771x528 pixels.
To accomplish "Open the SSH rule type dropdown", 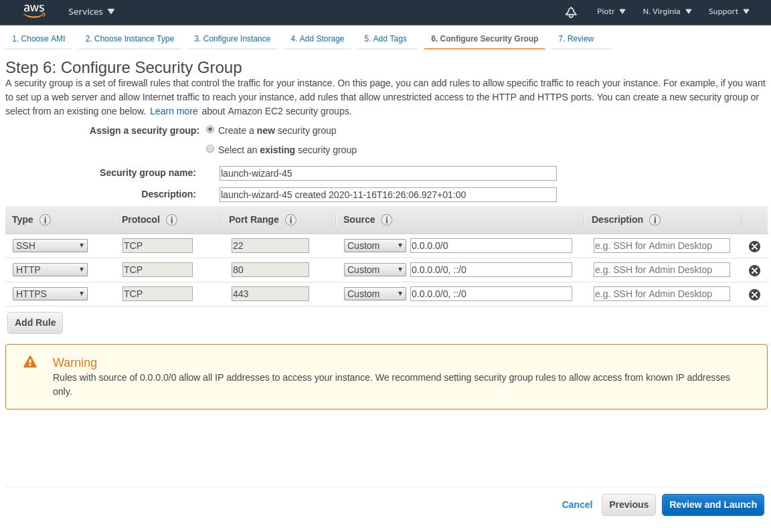I will 50,246.
